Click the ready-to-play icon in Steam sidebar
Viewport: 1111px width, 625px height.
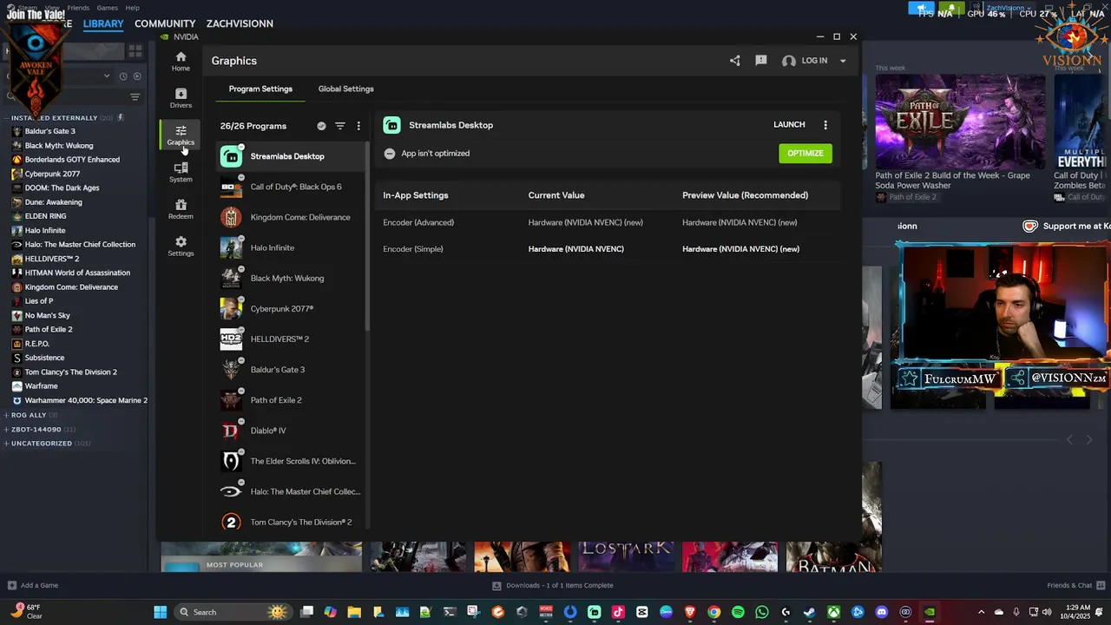(137, 76)
